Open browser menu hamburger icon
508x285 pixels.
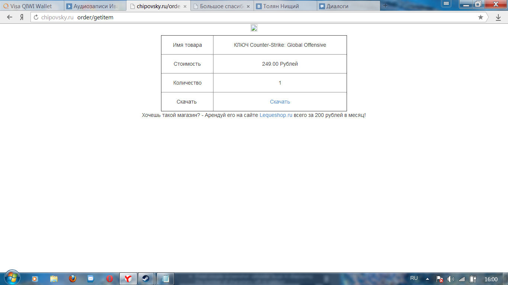[x=446, y=3]
